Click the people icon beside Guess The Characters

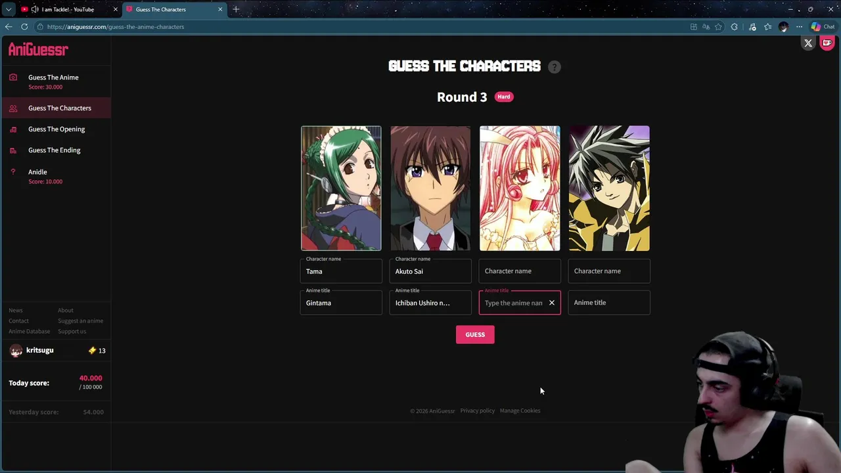point(13,108)
